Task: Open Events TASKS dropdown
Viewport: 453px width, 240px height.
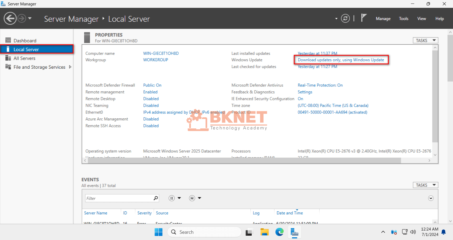Action: pyautogui.click(x=425, y=185)
